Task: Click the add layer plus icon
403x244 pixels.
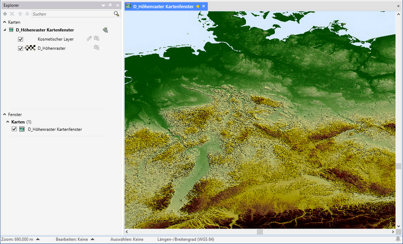Action: click(5, 14)
